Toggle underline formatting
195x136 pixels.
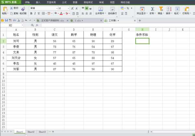[39, 13]
